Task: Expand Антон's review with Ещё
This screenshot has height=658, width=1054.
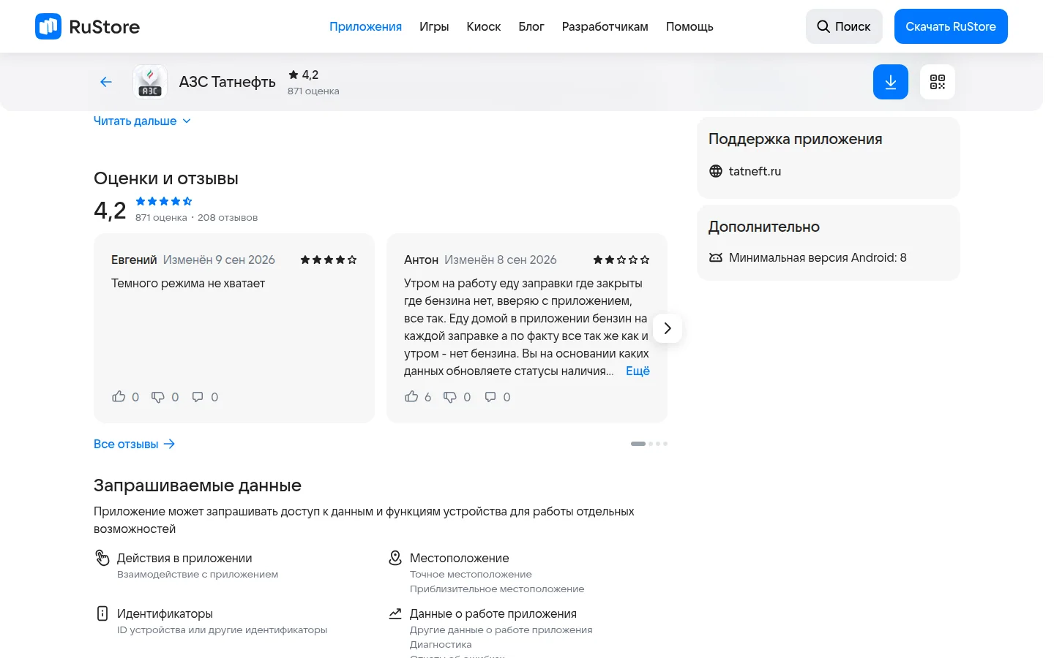Action: tap(638, 371)
